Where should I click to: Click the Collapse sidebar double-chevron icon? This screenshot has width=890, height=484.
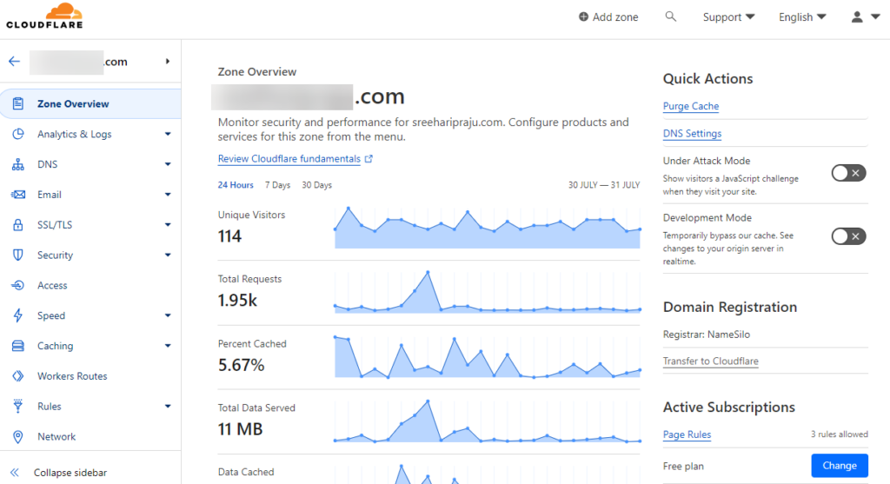(15, 473)
